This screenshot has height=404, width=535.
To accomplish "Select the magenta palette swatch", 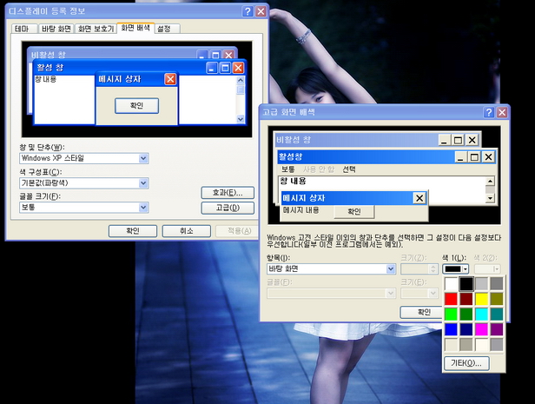I will 480,329.
